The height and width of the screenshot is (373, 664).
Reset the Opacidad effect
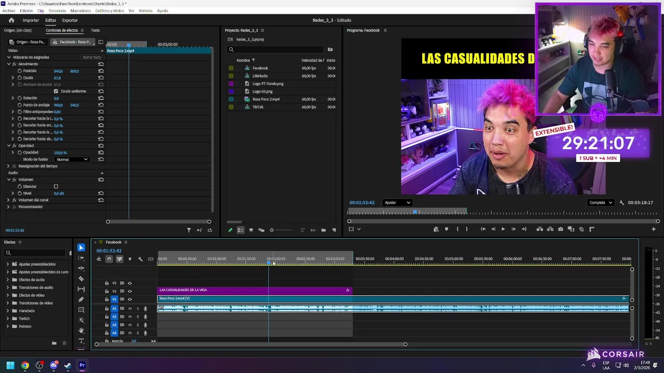pyautogui.click(x=101, y=146)
